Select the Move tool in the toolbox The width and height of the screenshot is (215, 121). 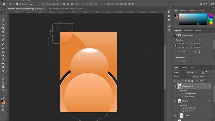3,13
